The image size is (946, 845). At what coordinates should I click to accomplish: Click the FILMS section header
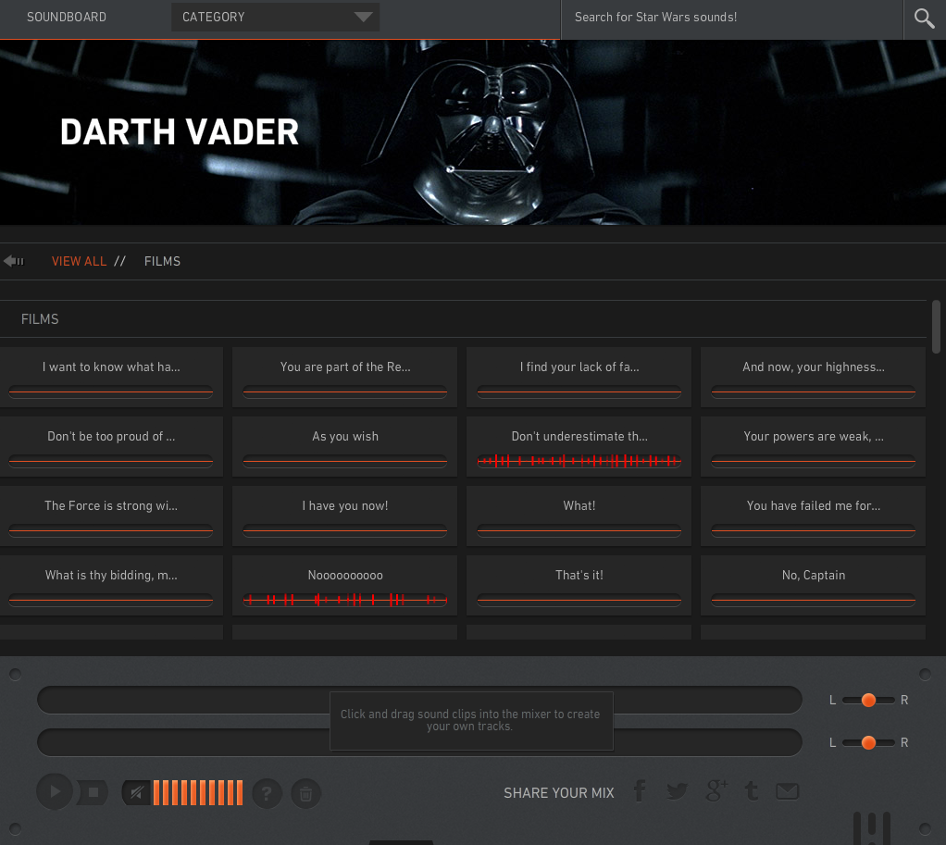[x=40, y=319]
